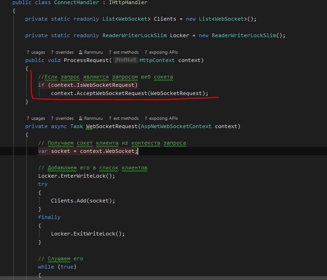Click Ranmuru author label above ProcessRequest
327x280 pixels.
[x=93, y=52]
